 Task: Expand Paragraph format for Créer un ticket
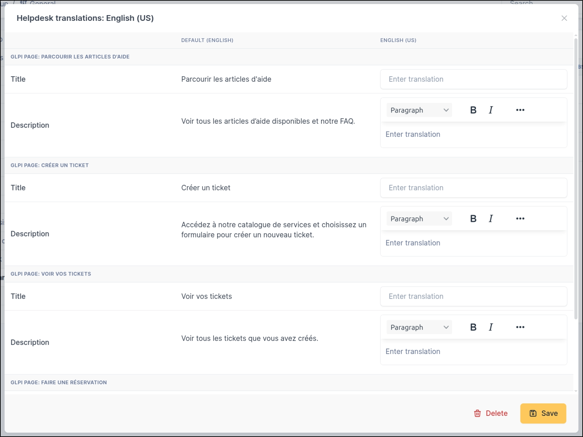pyautogui.click(x=419, y=219)
